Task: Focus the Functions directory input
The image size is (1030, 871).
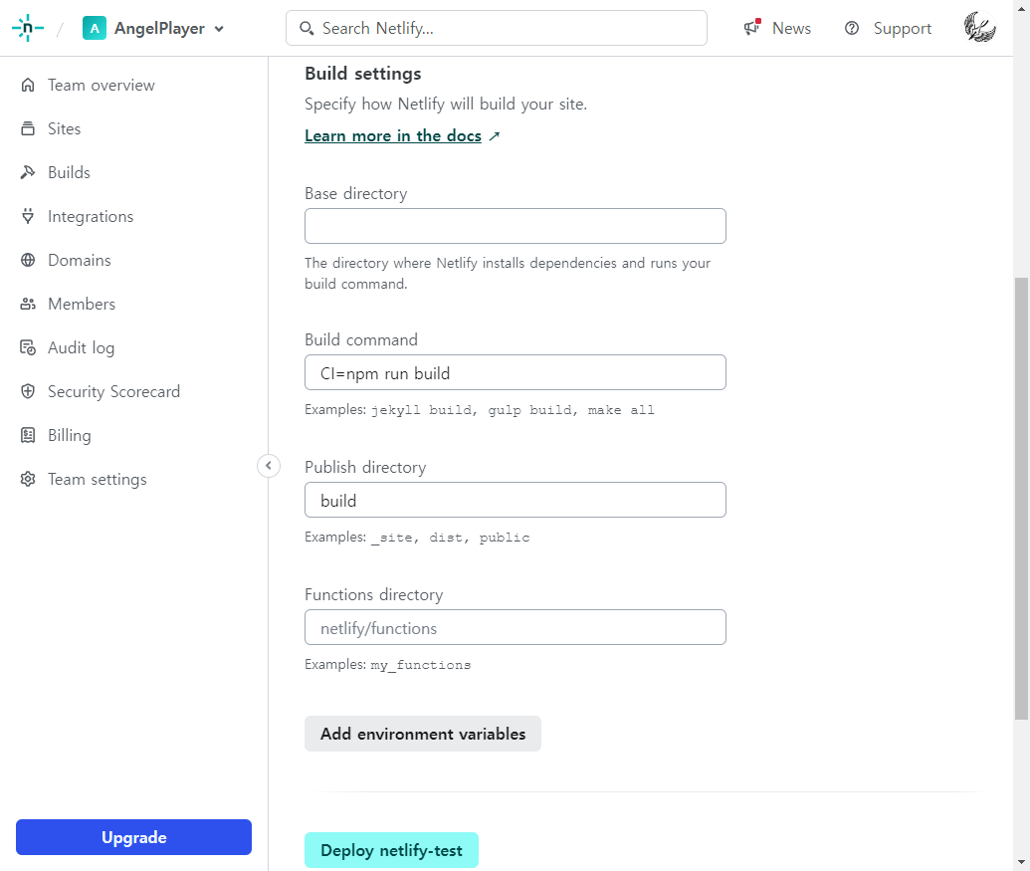Action: click(x=515, y=627)
